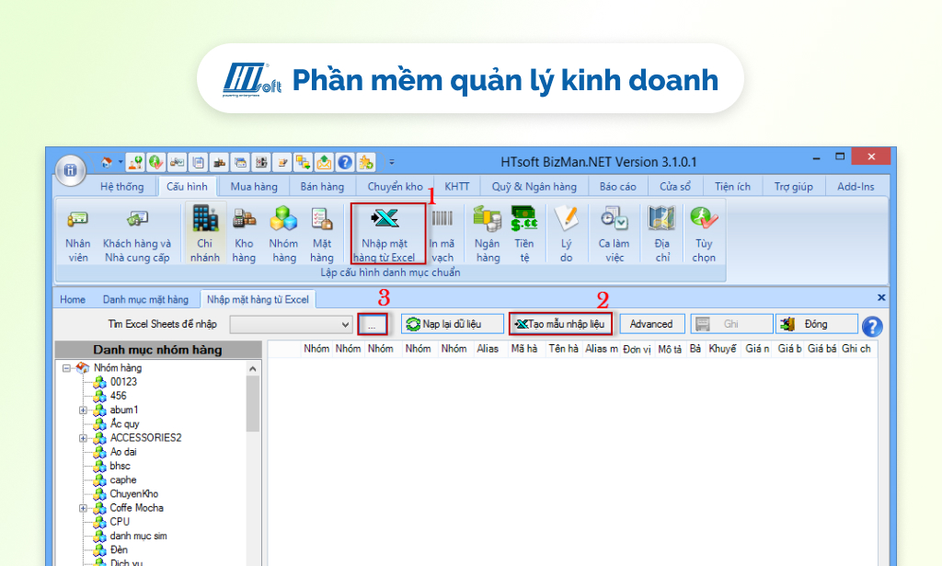The width and height of the screenshot is (942, 566).
Task: Open the customize quick access toolbar arrow
Action: tap(392, 162)
